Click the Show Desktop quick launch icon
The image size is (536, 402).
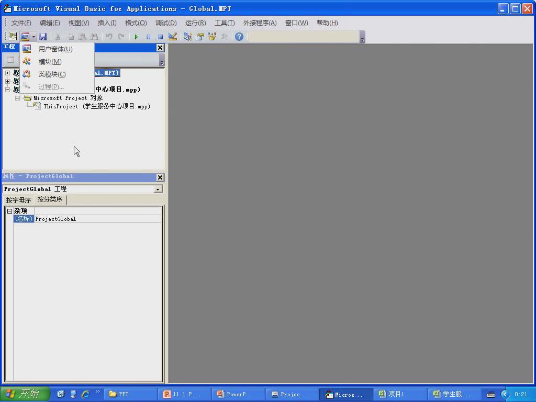click(x=73, y=394)
